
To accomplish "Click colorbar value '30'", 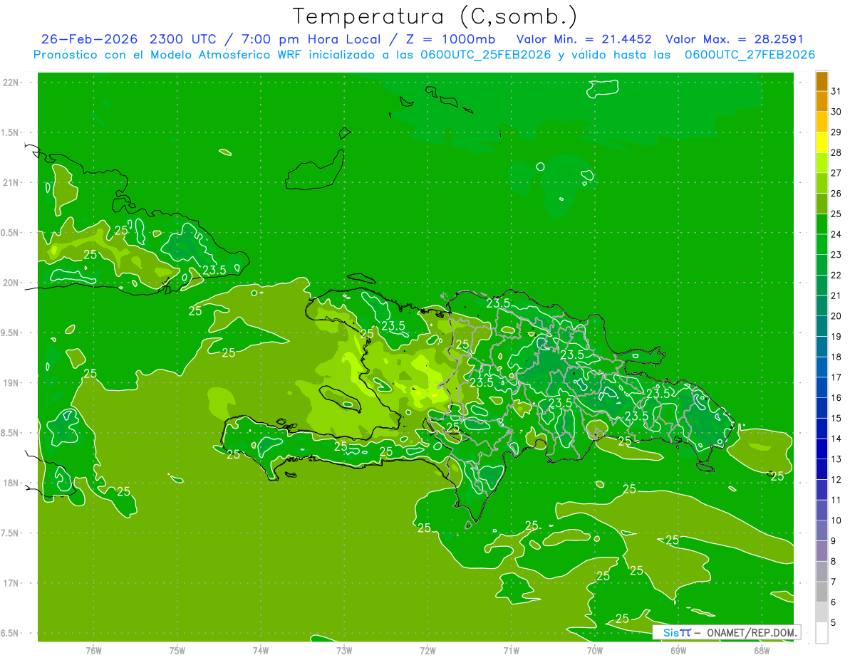I will pos(836,112).
